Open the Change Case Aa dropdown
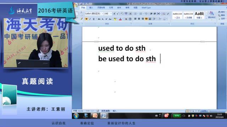The width and height of the screenshot is (227, 127). tap(110, 19)
